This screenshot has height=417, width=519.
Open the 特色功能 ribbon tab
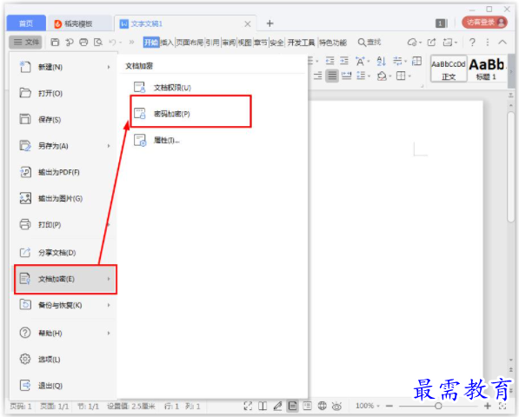pyautogui.click(x=333, y=43)
